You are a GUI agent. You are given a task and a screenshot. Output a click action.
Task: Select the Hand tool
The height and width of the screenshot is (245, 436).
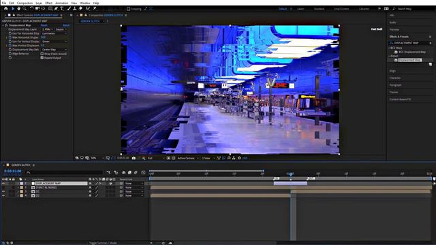click(18, 9)
